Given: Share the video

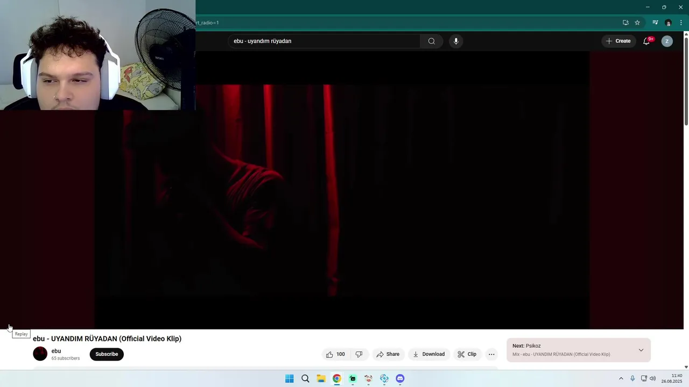Looking at the screenshot, I should [x=388, y=354].
